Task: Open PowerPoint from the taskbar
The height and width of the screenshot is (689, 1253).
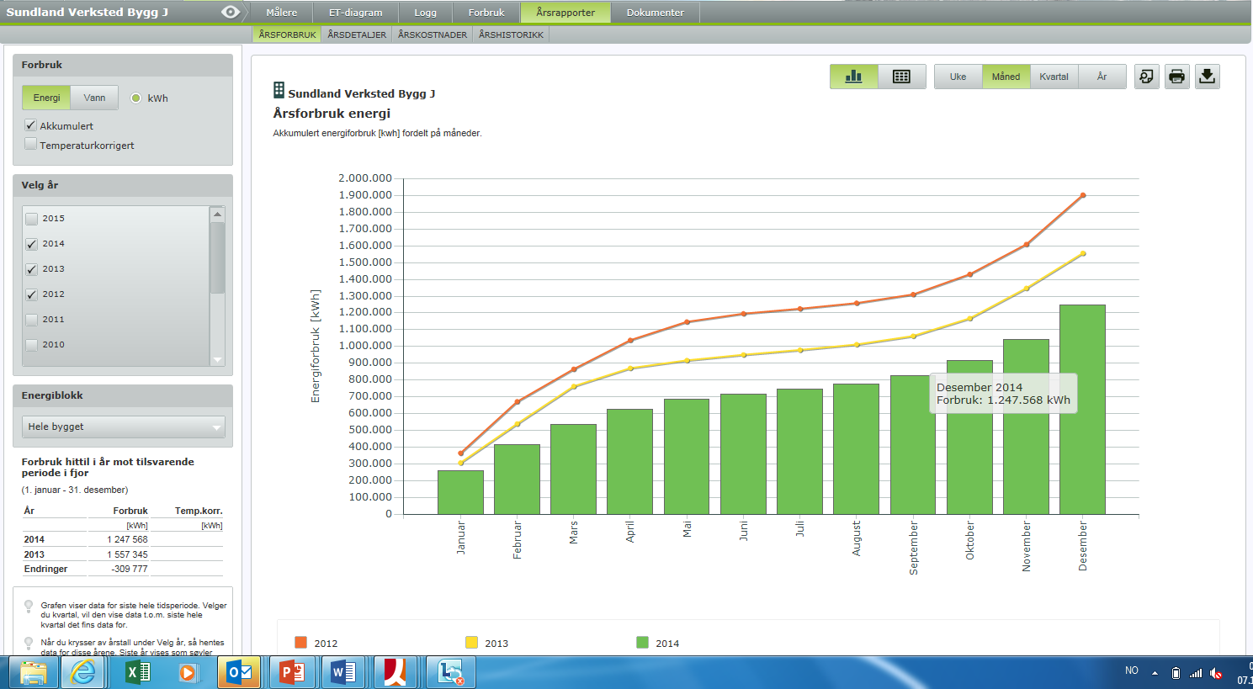Action: 291,673
